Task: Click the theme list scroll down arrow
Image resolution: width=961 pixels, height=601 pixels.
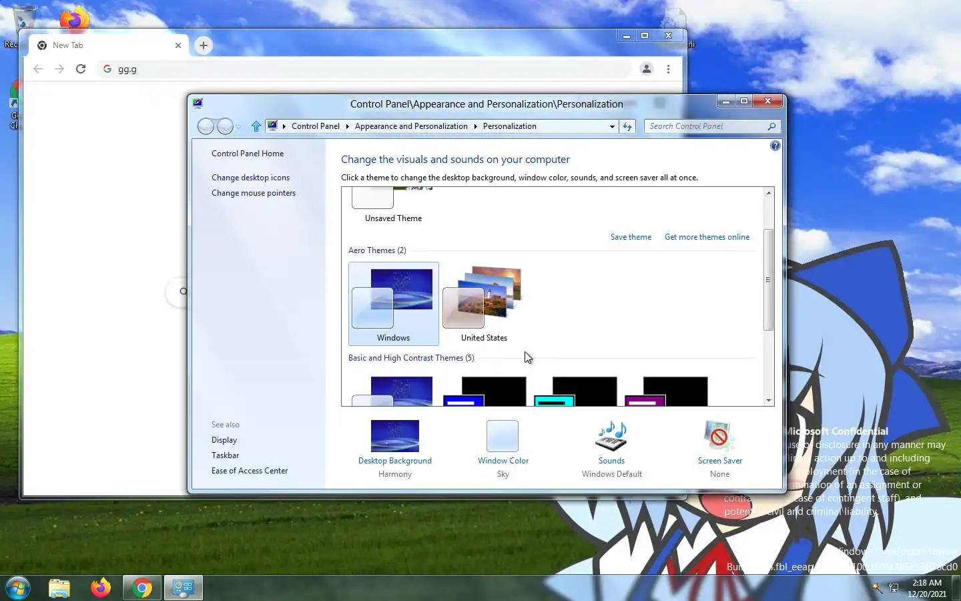Action: click(769, 401)
